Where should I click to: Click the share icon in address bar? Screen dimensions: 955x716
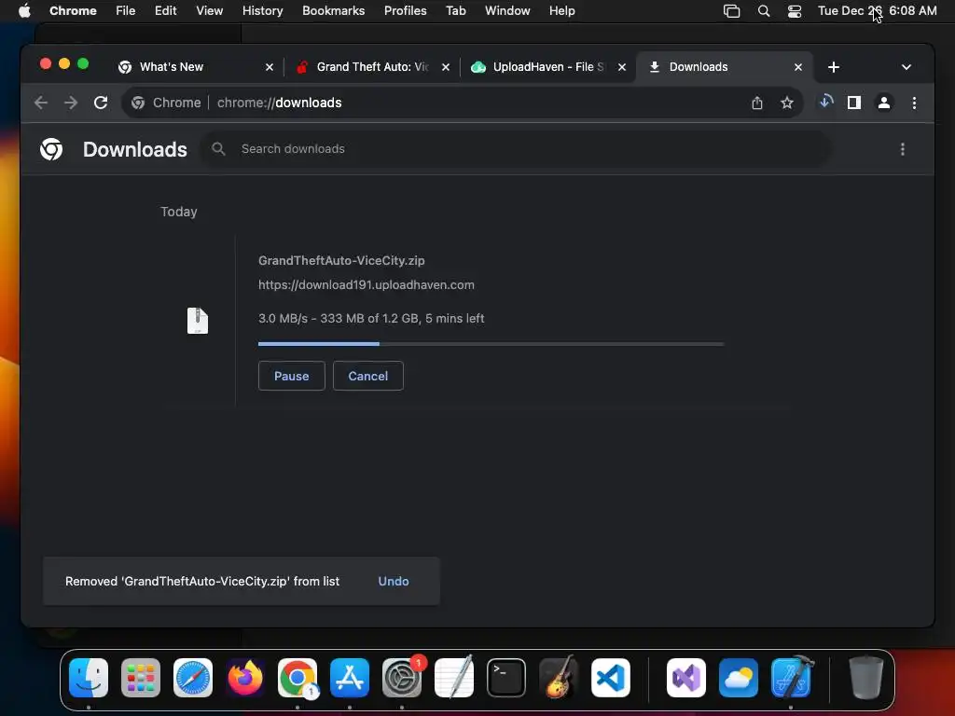tap(757, 103)
